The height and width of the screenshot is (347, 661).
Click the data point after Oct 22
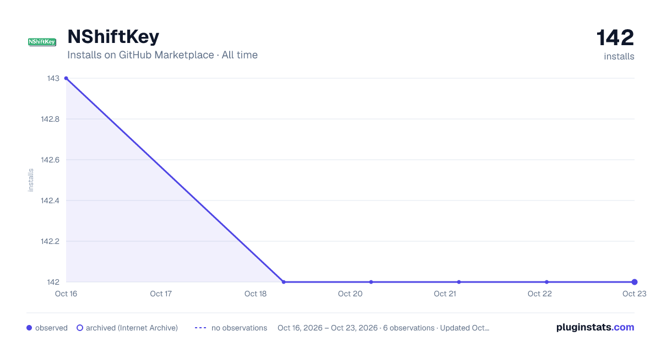pos(546,282)
